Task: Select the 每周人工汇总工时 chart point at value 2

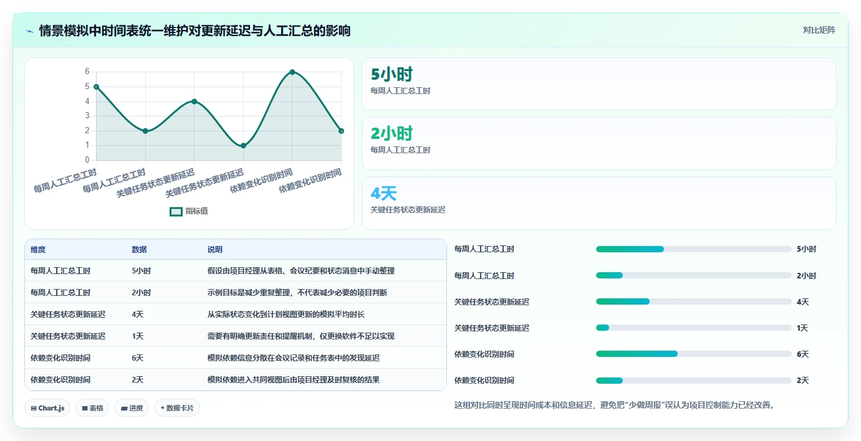Action: [x=145, y=131]
